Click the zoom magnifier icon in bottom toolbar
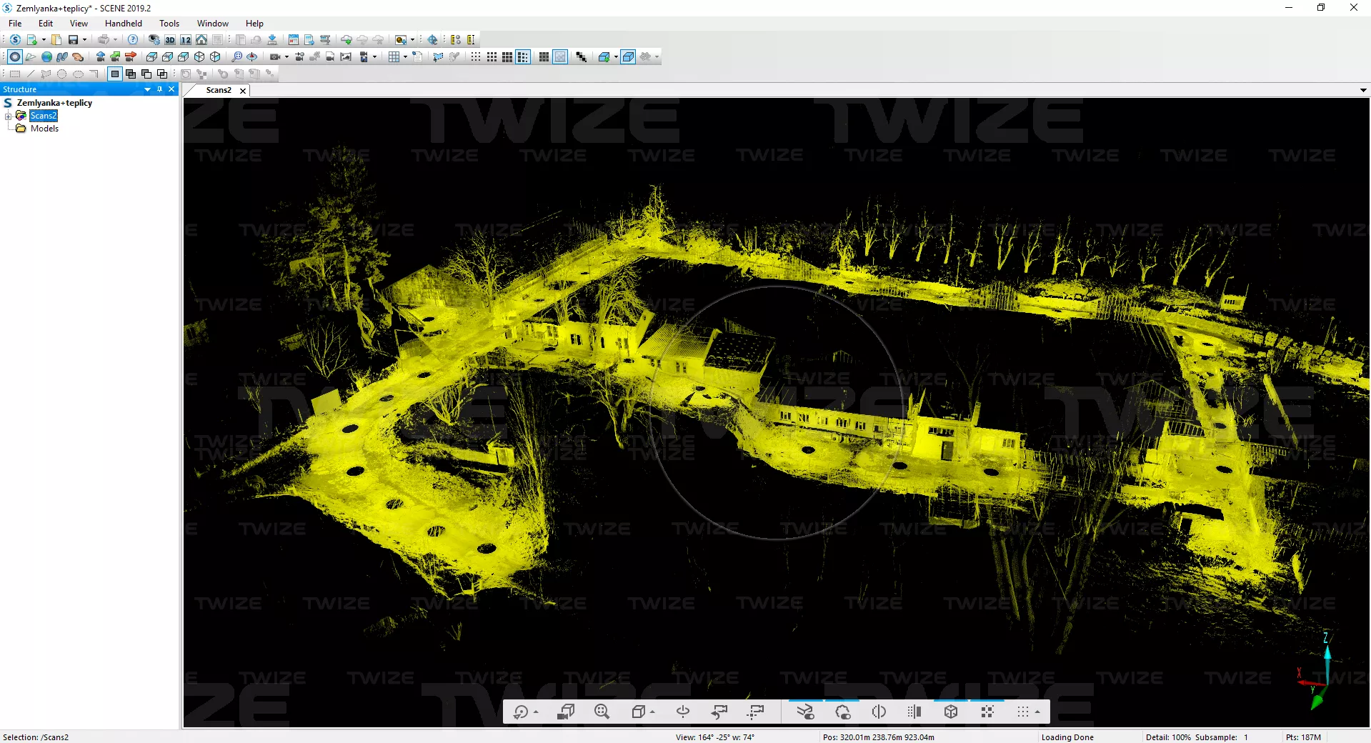This screenshot has width=1371, height=743. pyautogui.click(x=602, y=712)
